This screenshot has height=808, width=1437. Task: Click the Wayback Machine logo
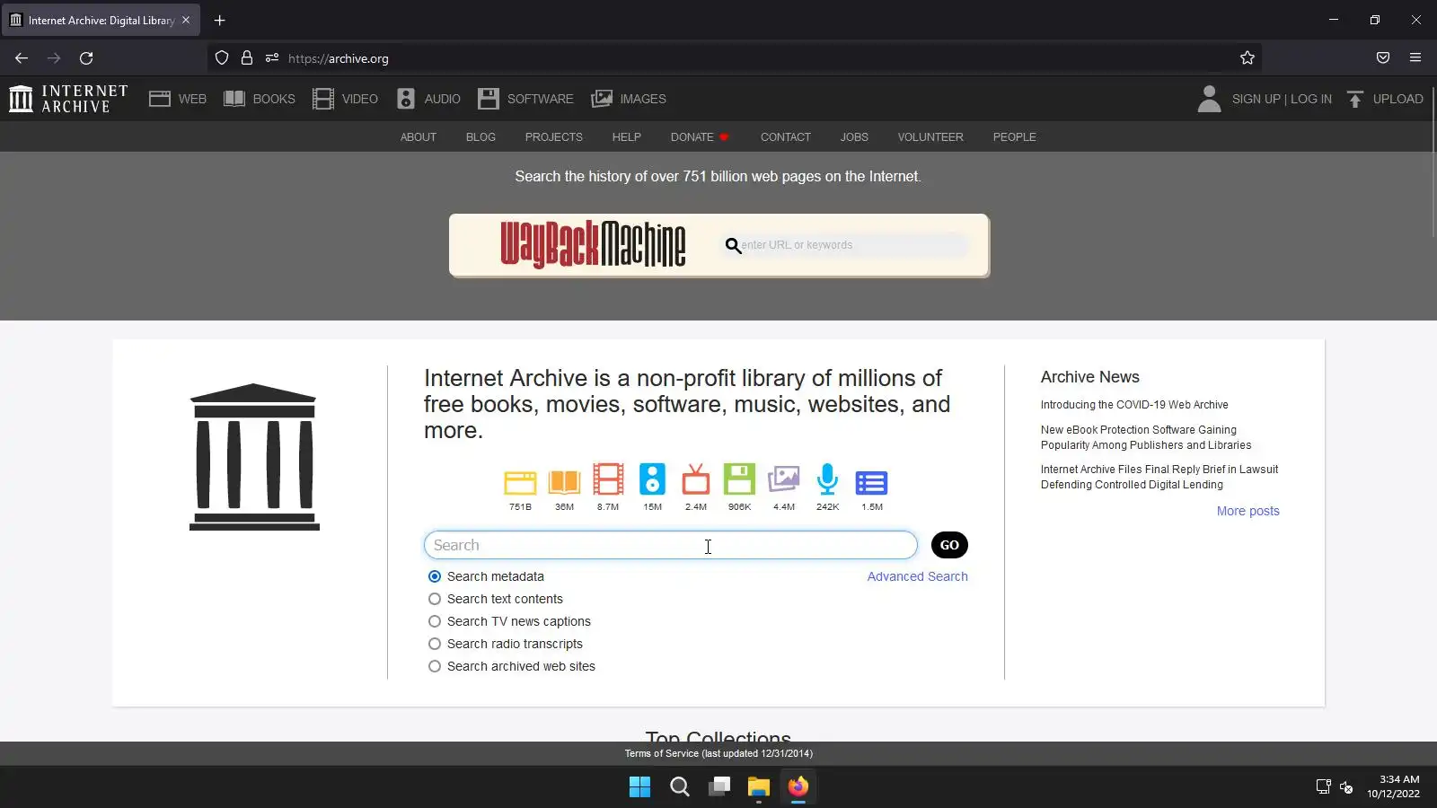(x=593, y=244)
